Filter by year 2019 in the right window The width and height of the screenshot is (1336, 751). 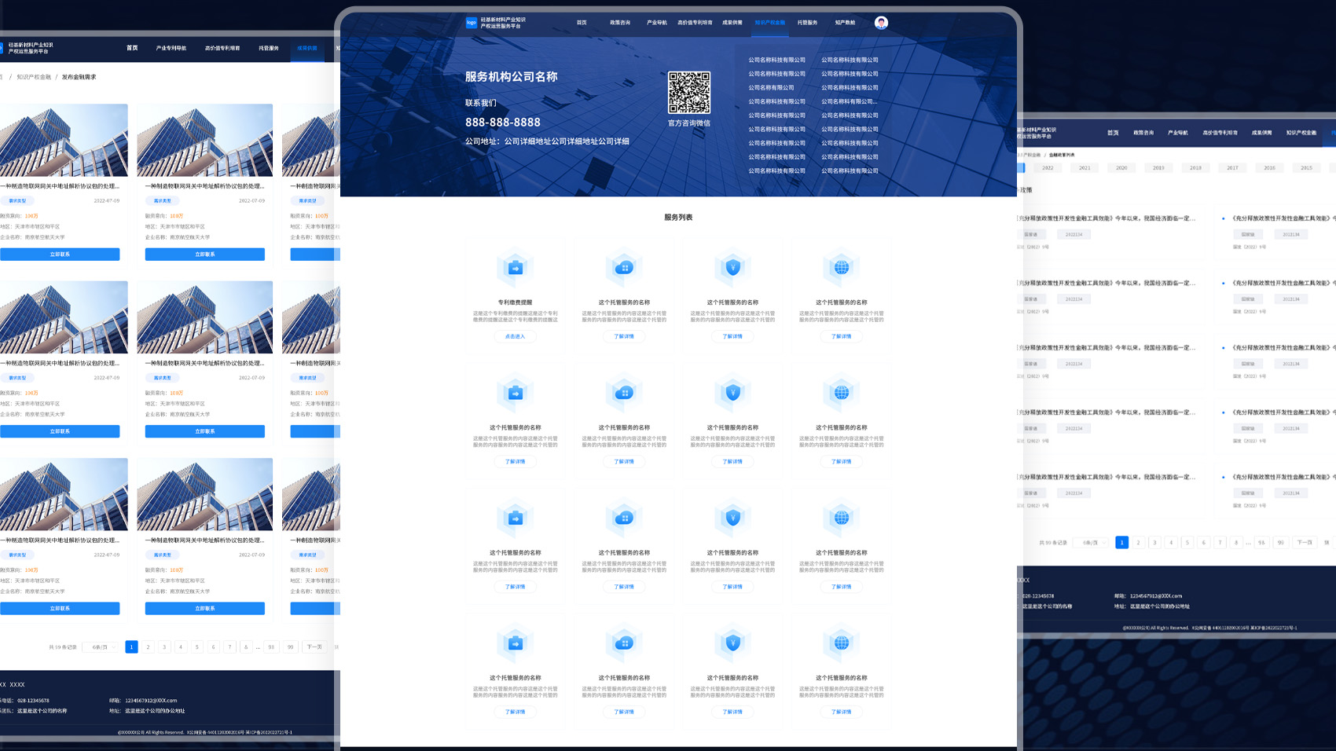point(1158,168)
